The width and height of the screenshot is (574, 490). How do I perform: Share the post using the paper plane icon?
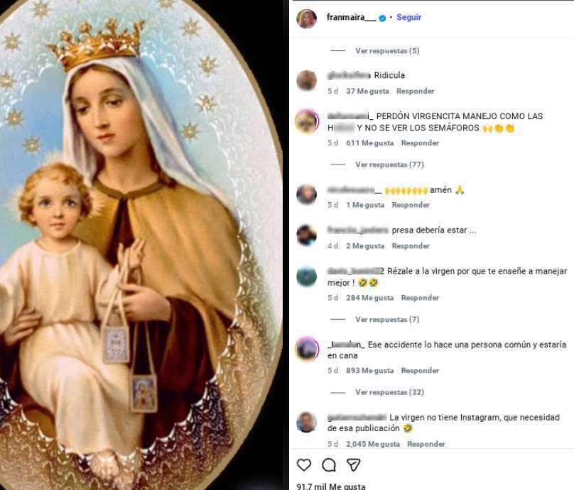coord(353,465)
